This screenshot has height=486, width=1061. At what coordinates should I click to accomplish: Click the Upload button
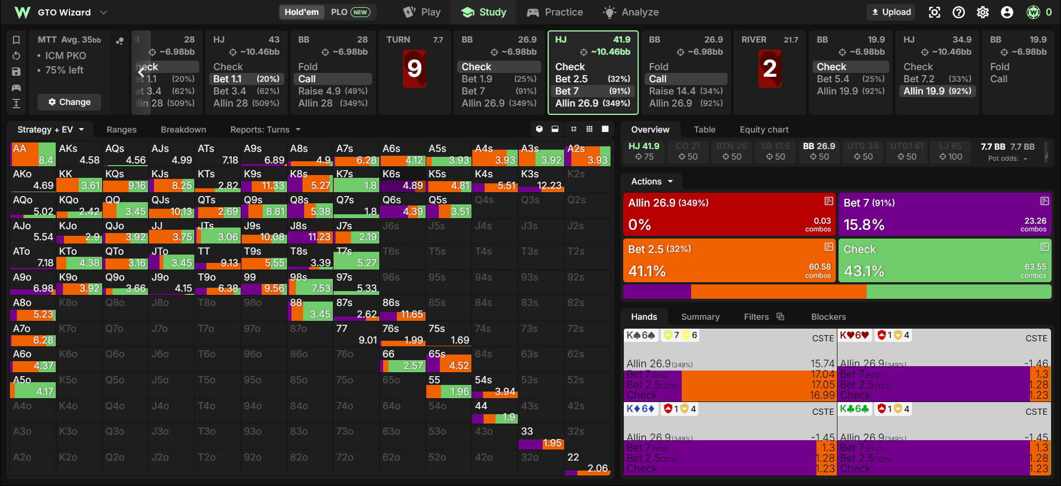coord(891,12)
